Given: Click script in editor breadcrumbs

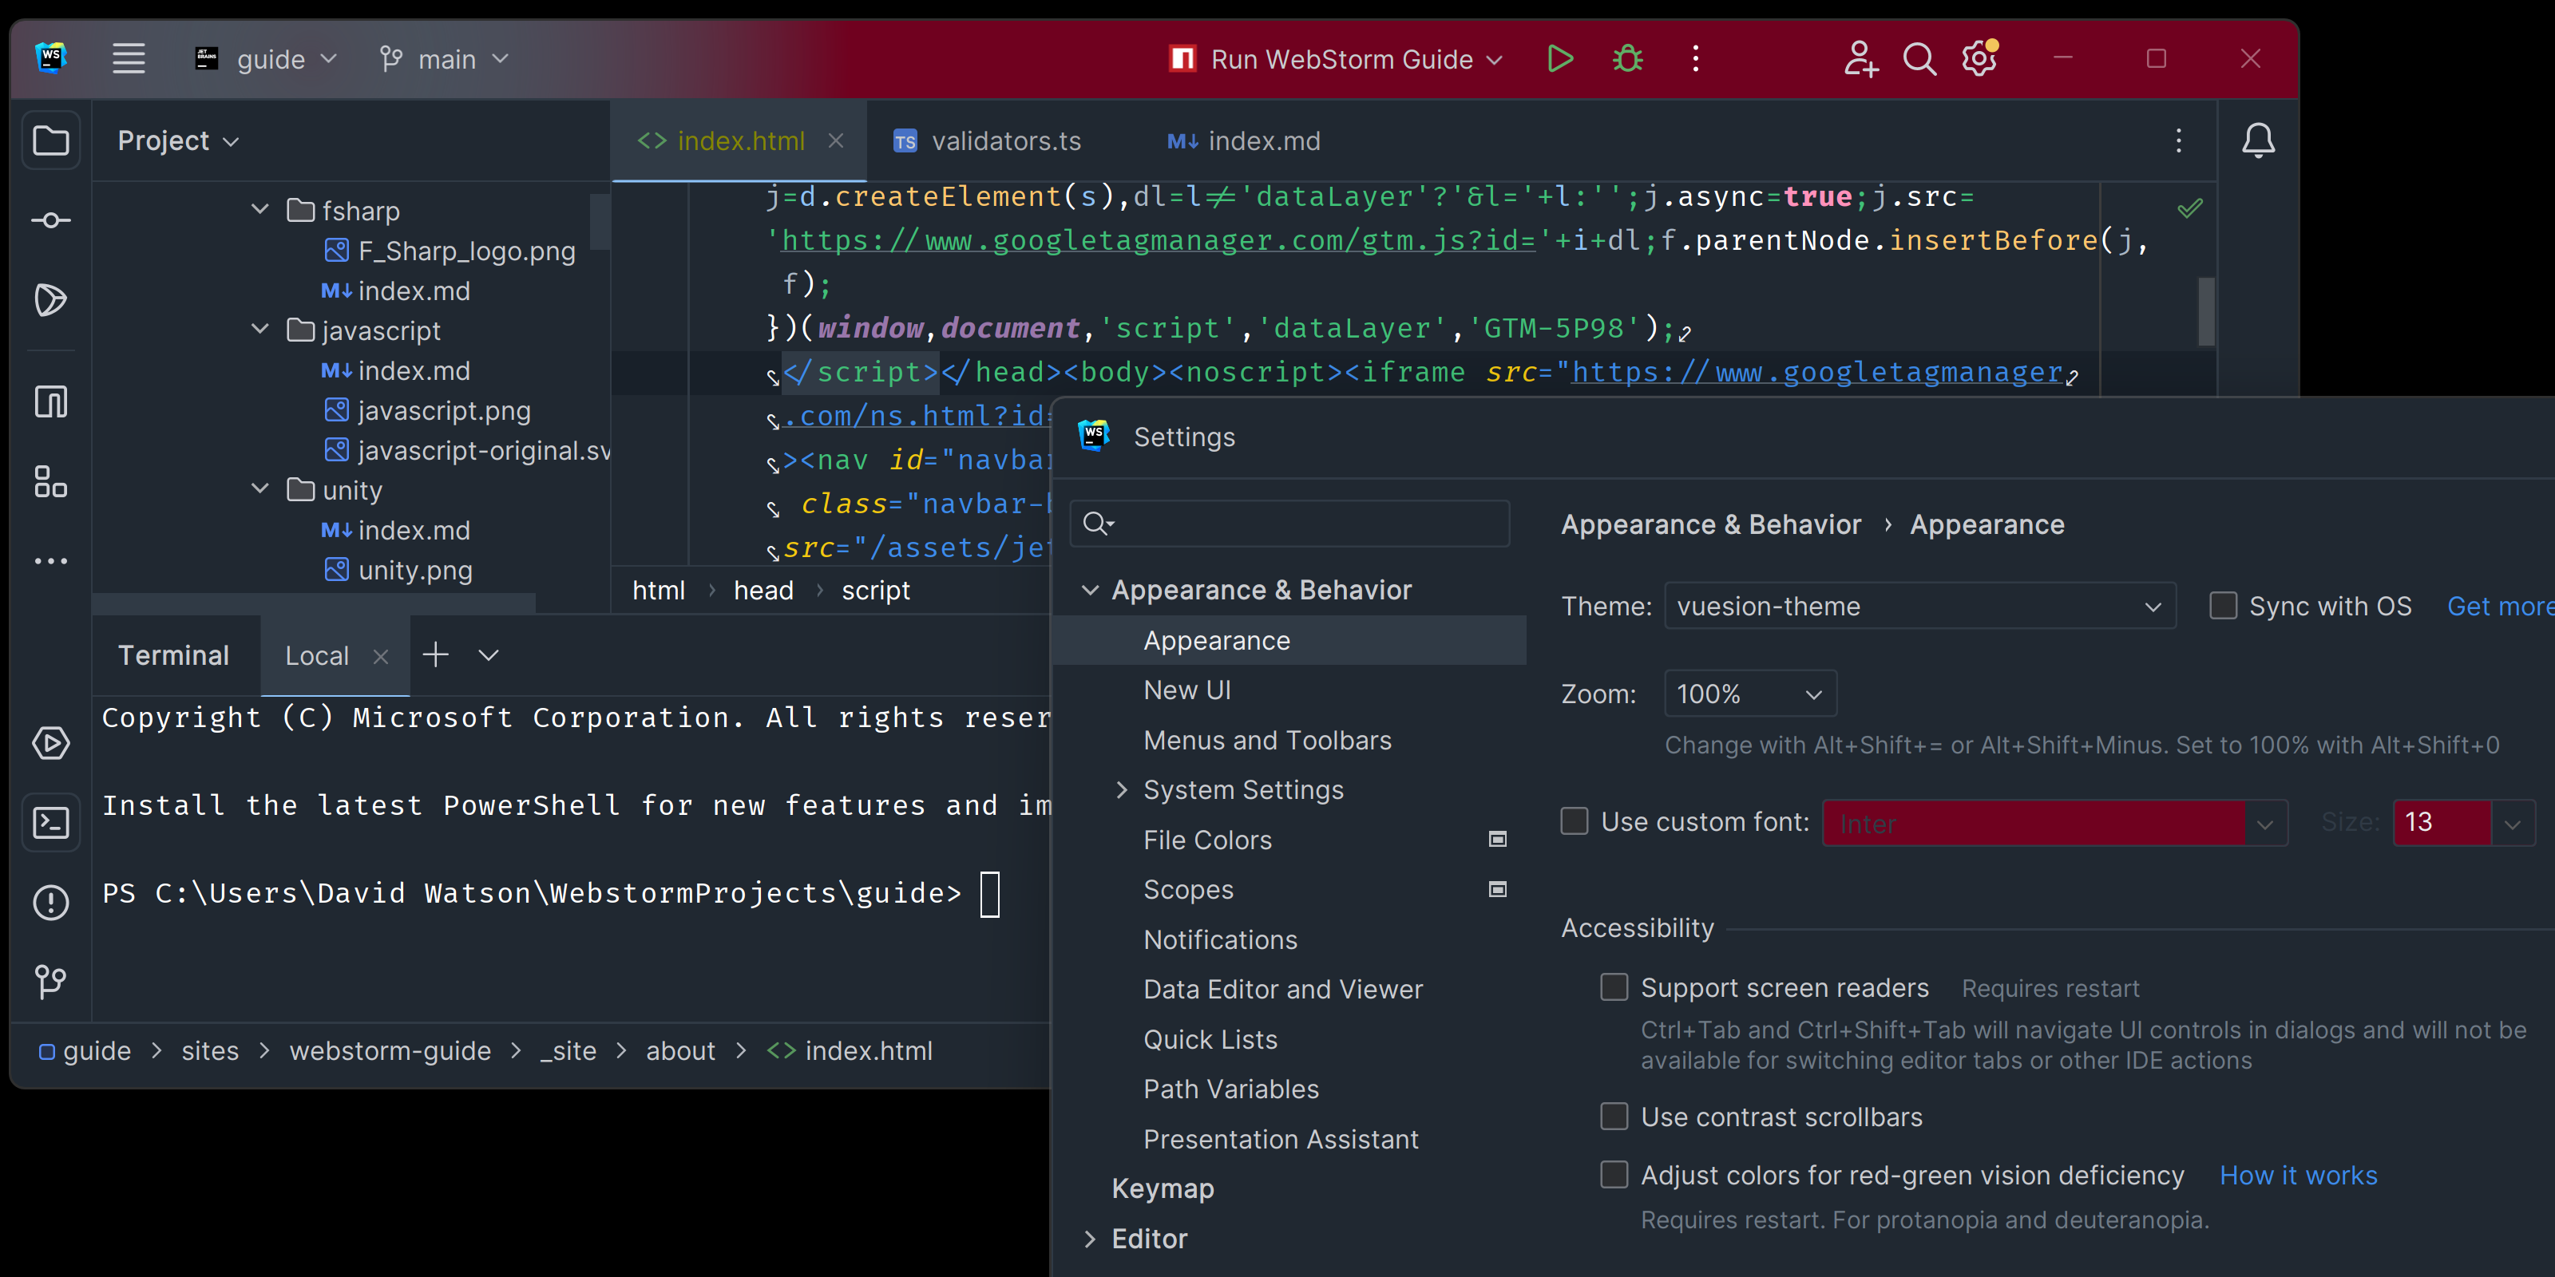Looking at the screenshot, I should coord(875,590).
